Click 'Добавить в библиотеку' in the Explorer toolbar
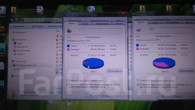Screen dimensions: 195x110 pos(55,26)
